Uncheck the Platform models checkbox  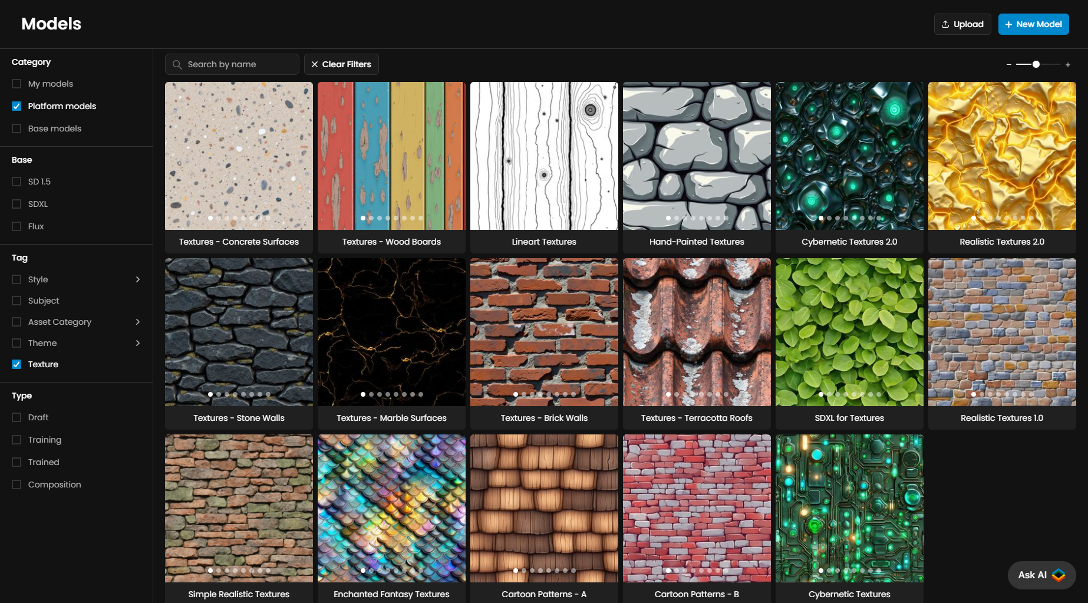pyautogui.click(x=17, y=106)
